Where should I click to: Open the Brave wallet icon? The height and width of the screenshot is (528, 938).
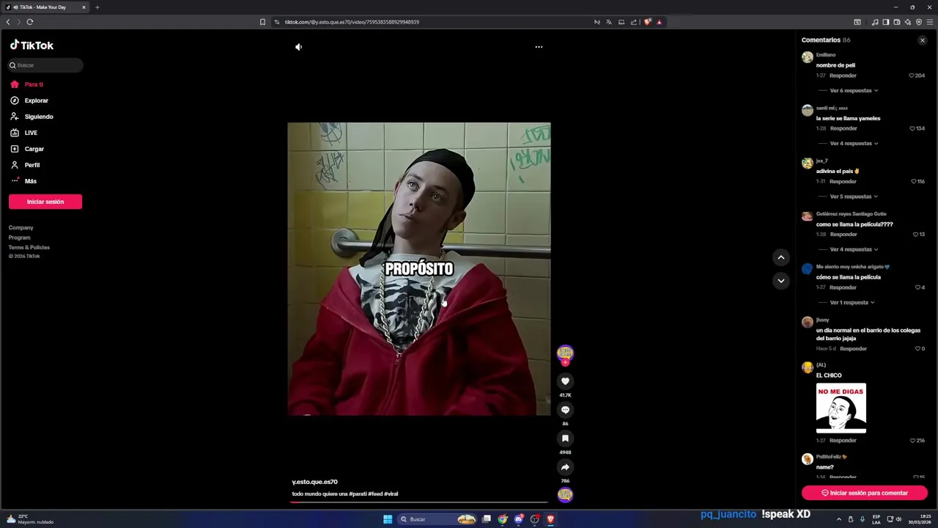(x=896, y=22)
